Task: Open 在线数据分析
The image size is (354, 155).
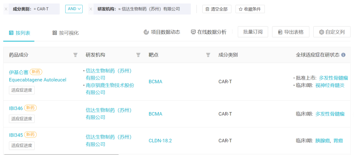Action: [x=208, y=32]
